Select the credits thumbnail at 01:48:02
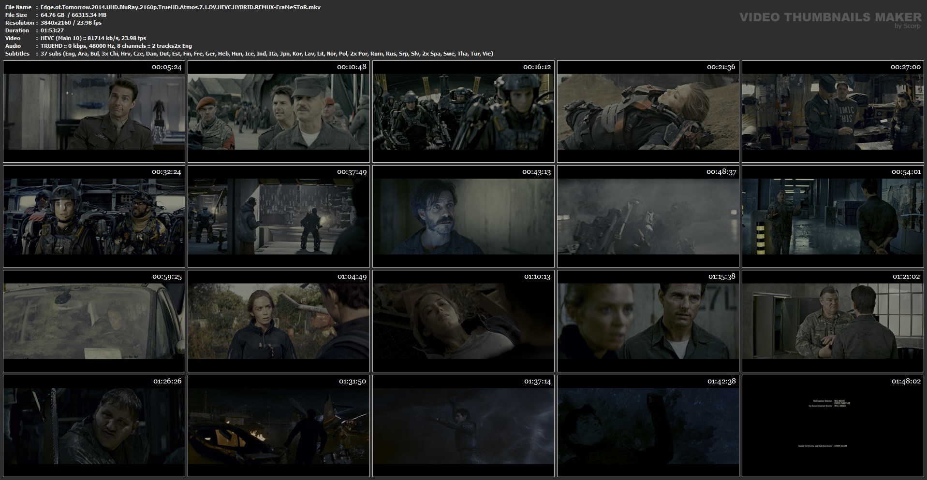The image size is (927, 480). 833,426
